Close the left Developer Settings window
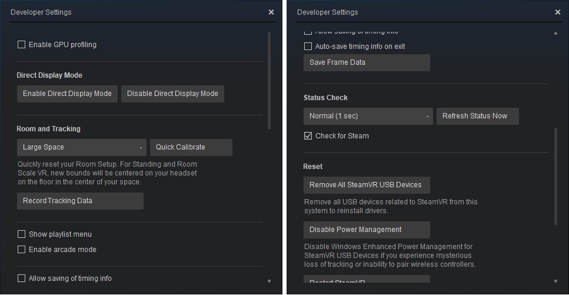This screenshot has height=295, width=569. pos(271,12)
